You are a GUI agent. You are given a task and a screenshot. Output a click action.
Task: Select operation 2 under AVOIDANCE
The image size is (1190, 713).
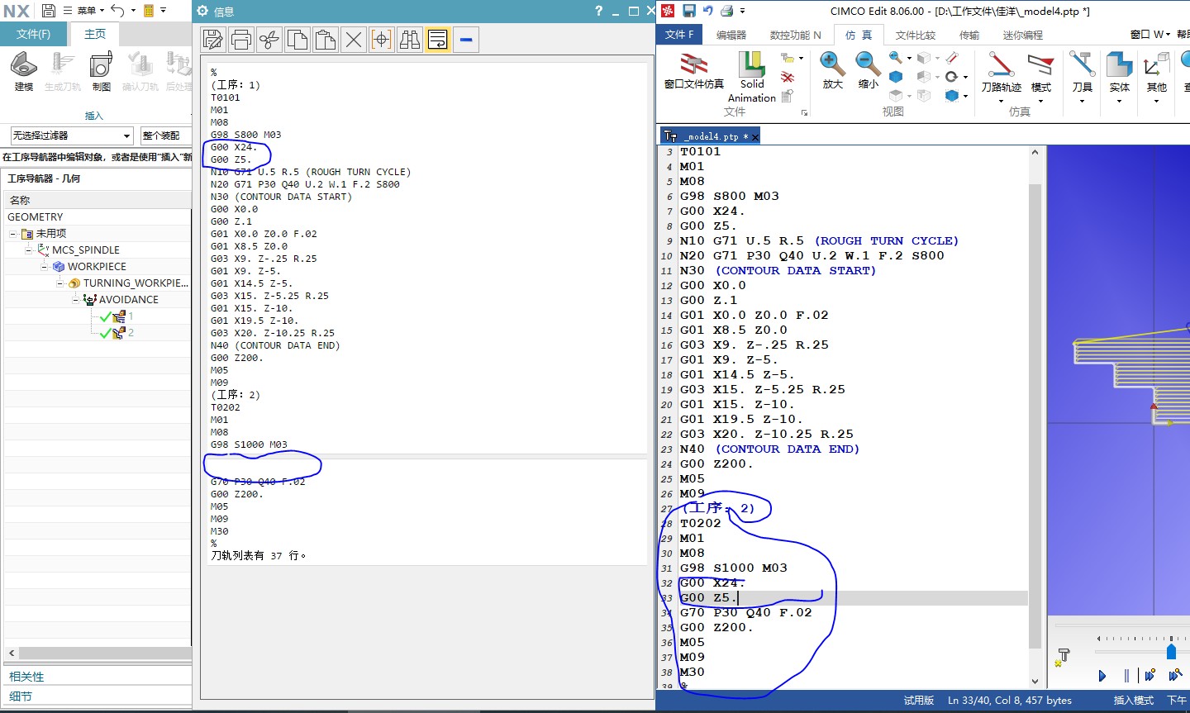117,333
